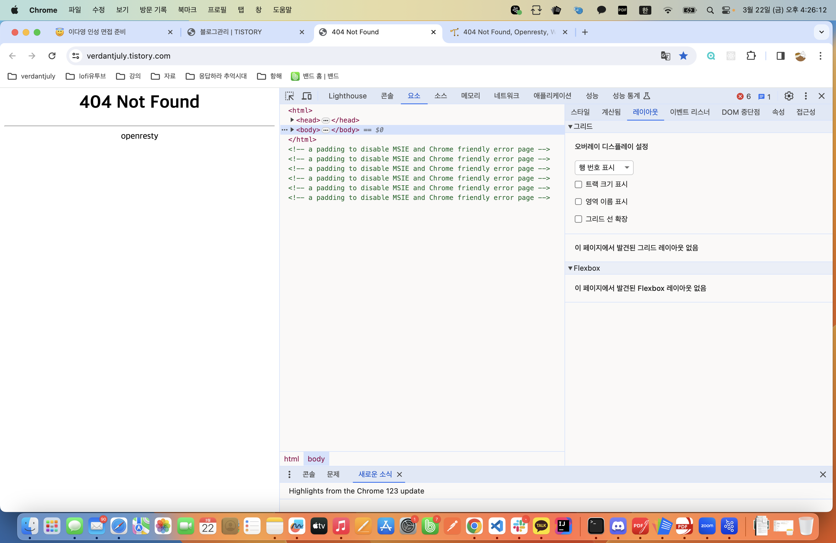The height and width of the screenshot is (543, 836).
Task: Open DevTools settings gear
Action: pyautogui.click(x=788, y=96)
